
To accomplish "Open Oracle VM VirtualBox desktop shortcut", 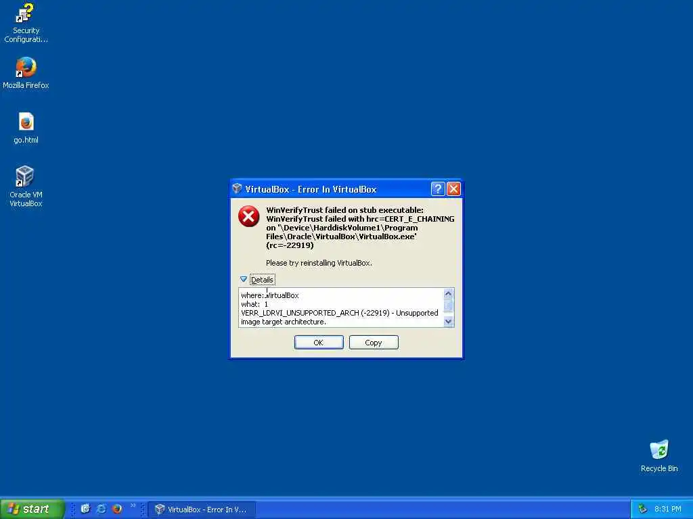I will tap(26, 187).
